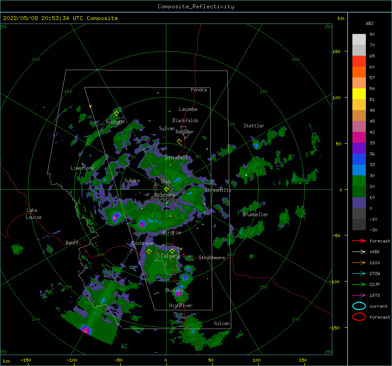Click the dBZ legend heading
The image size is (392, 366).
(x=369, y=23)
